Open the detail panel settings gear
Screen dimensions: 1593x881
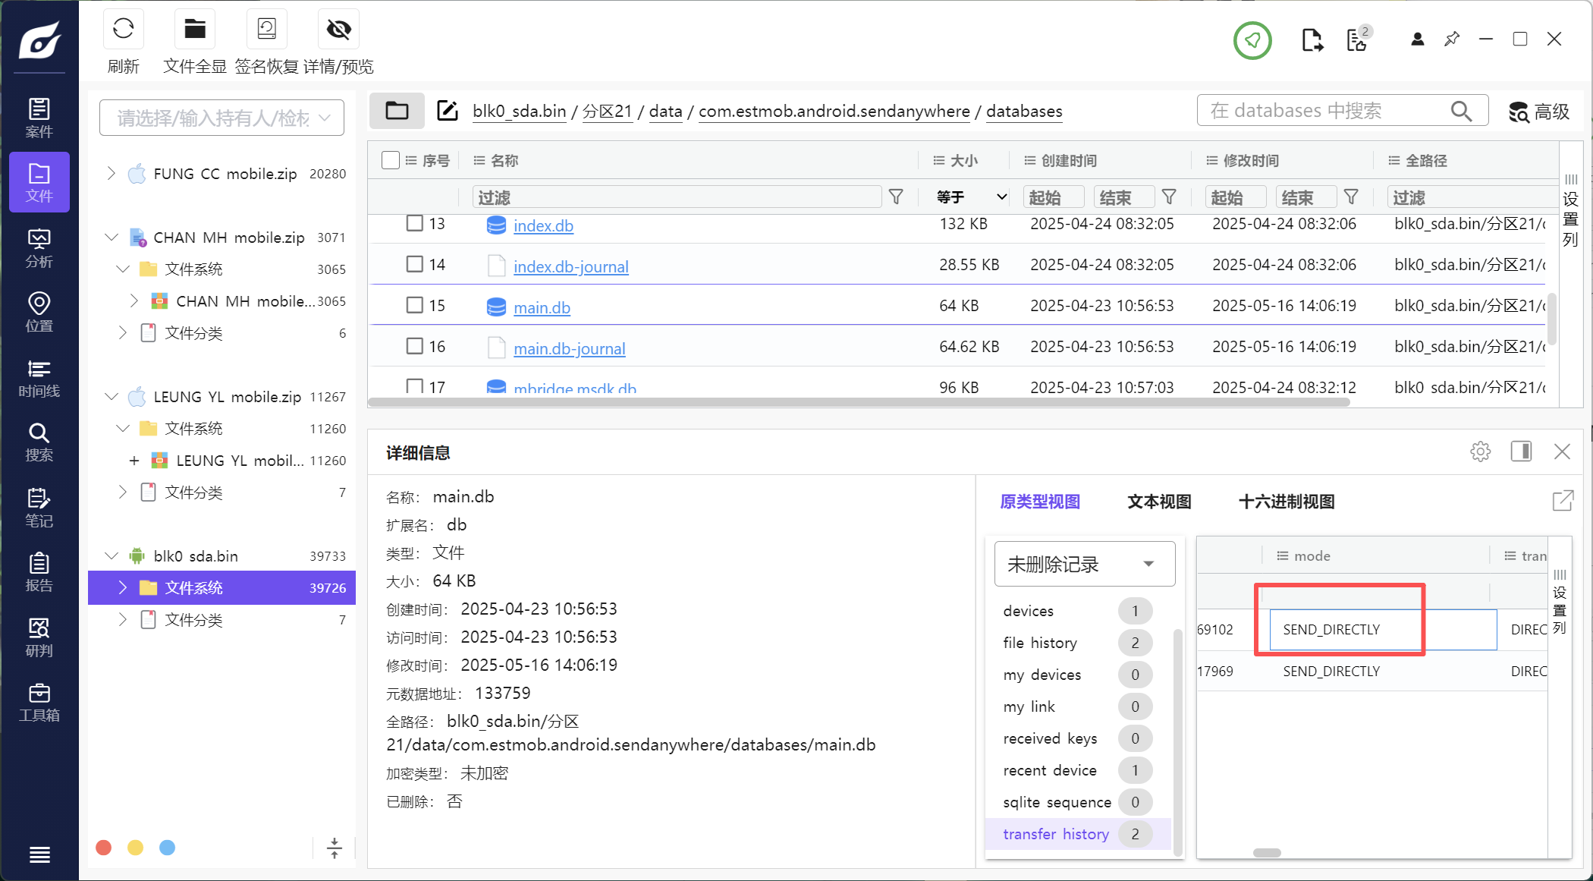pos(1480,452)
